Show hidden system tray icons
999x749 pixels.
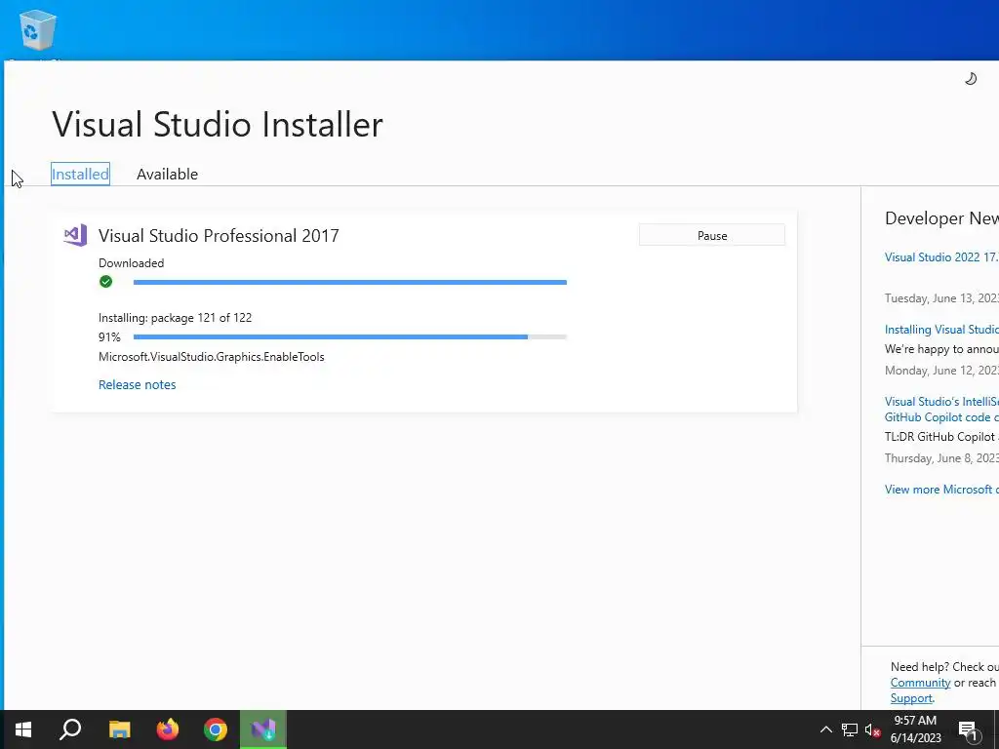(825, 729)
